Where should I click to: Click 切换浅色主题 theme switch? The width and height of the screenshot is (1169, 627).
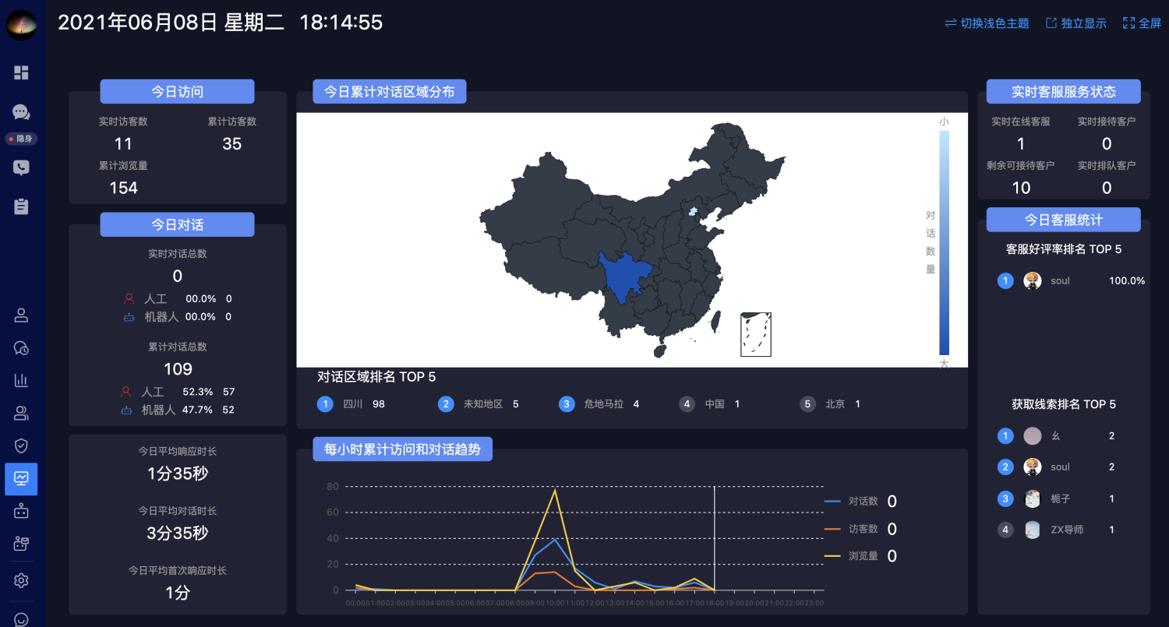987,23
